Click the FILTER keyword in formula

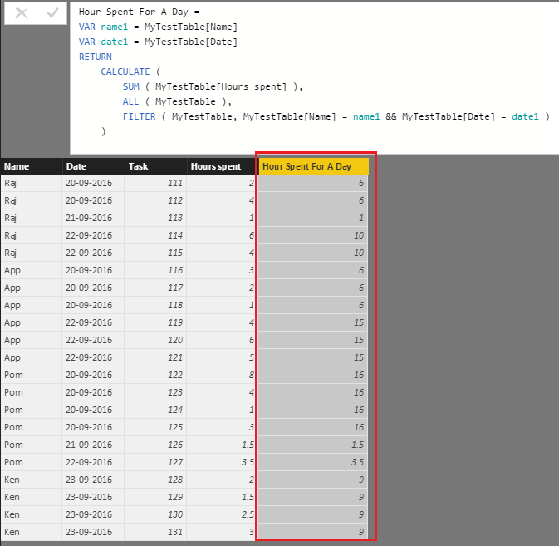click(x=139, y=116)
